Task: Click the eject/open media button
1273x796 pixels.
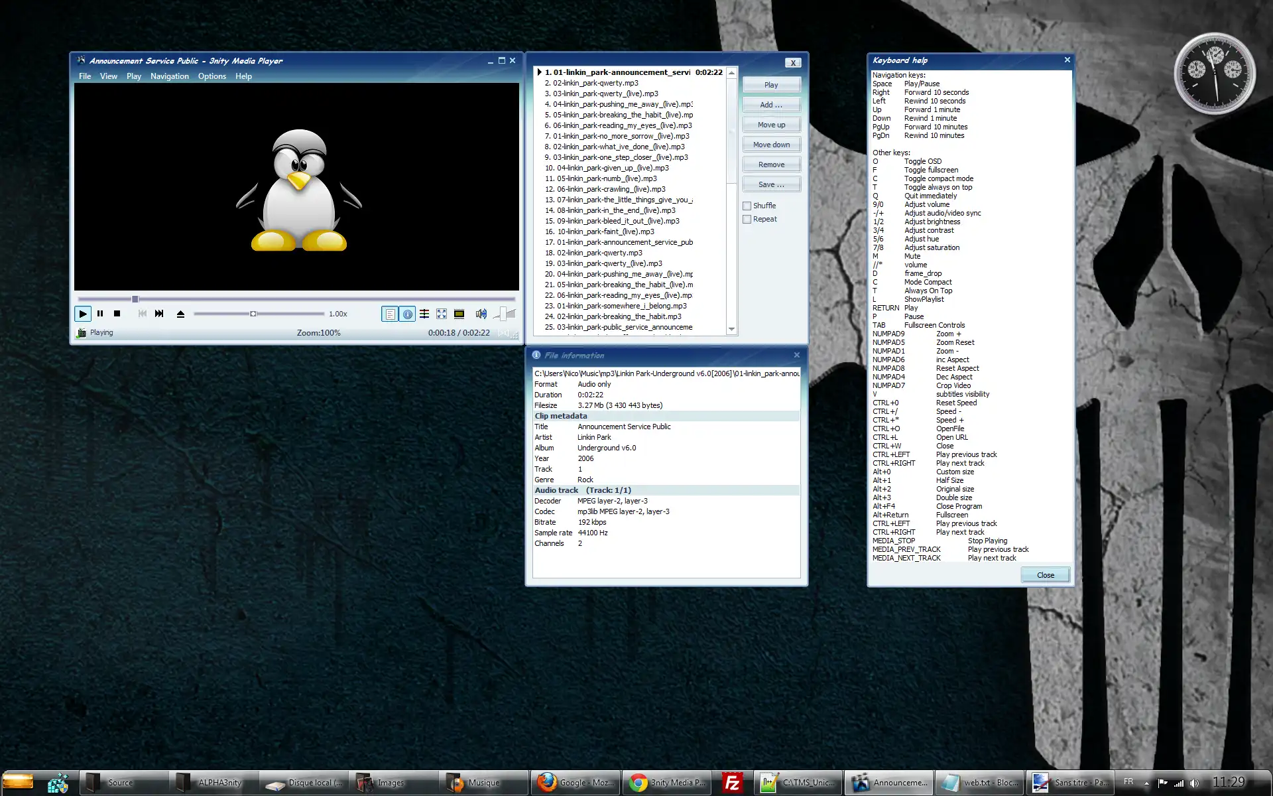Action: coord(180,314)
